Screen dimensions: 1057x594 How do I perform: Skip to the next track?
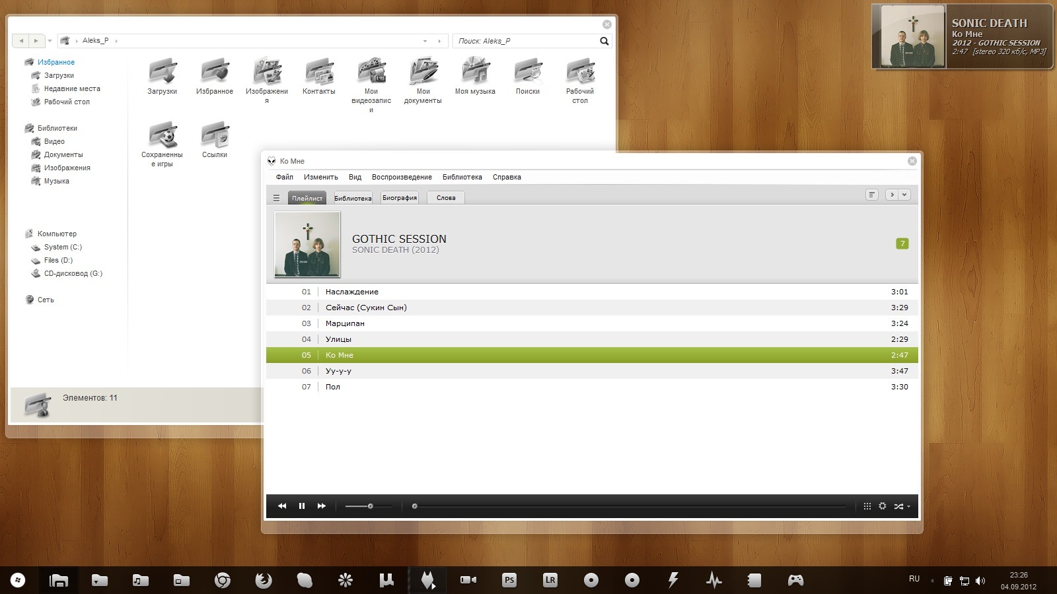[322, 506]
